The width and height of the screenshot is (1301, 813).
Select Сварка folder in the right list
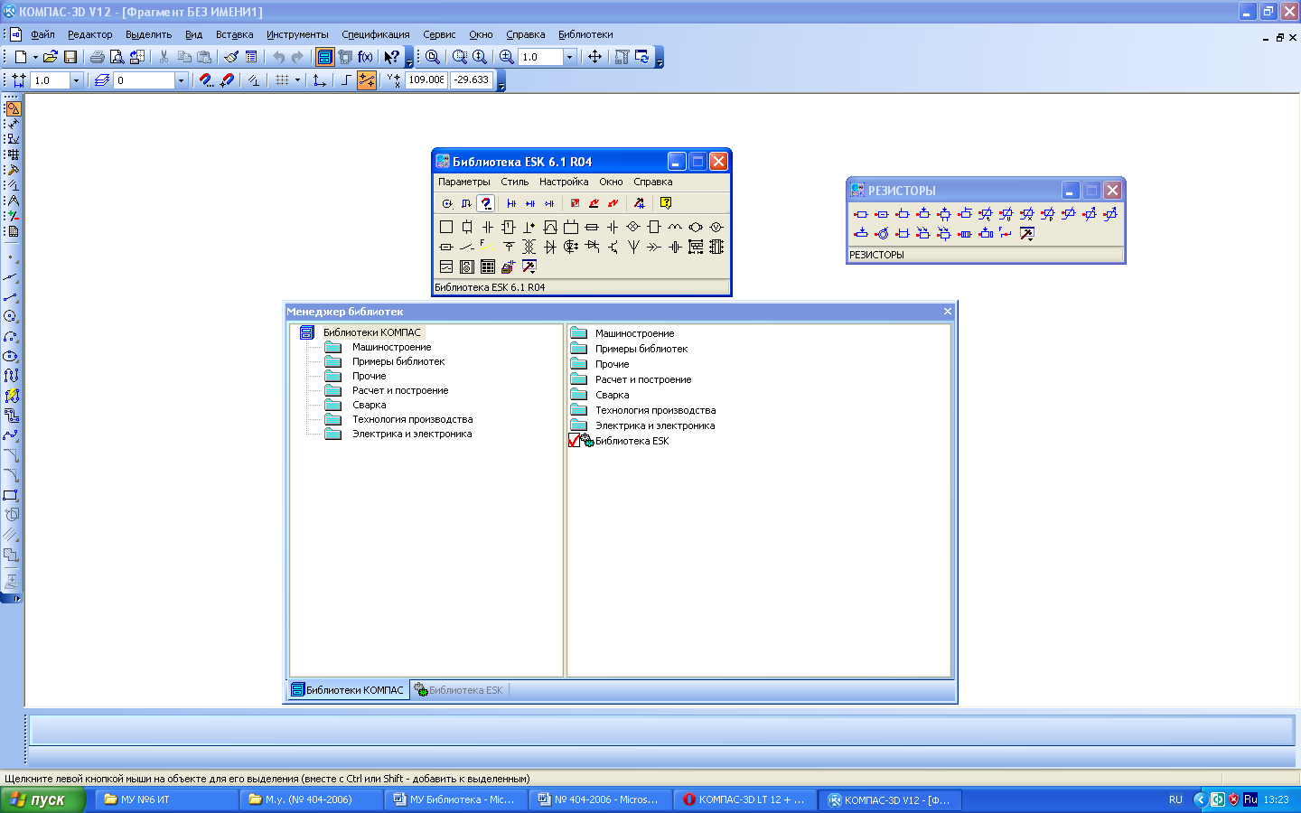tap(613, 395)
